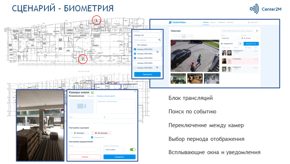
Task: Click the Применить button
Action: pyautogui.click(x=147, y=74)
